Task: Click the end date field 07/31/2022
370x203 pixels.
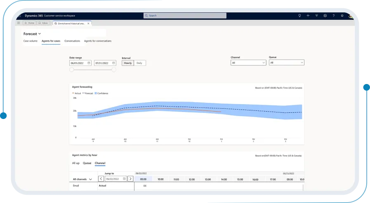Action: click(x=105, y=63)
